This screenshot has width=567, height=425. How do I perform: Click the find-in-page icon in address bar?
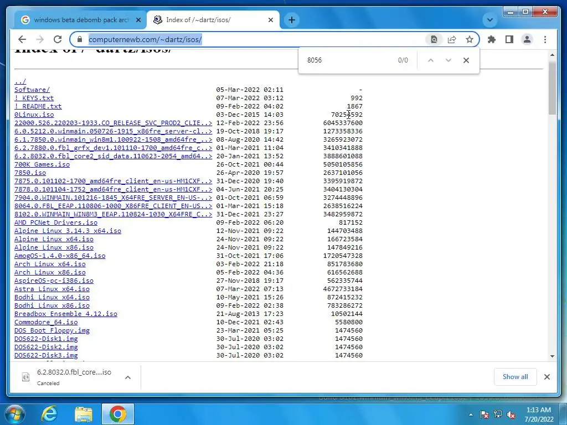click(x=434, y=39)
